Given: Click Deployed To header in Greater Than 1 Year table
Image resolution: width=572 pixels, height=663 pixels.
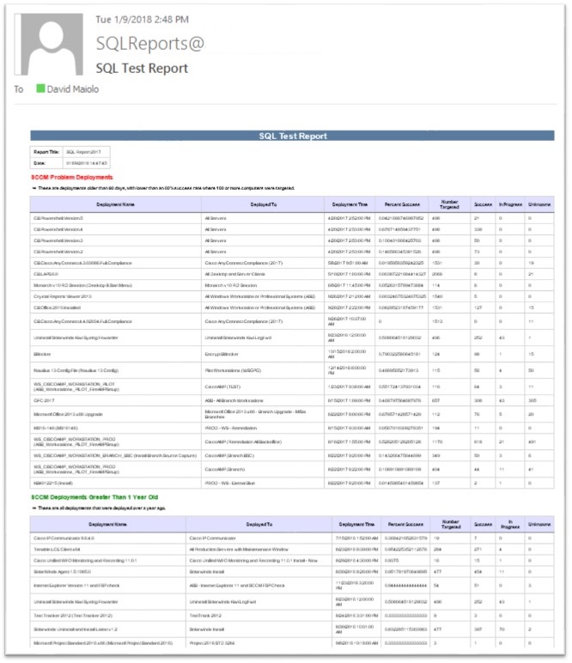Looking at the screenshot, I should 259,525.
